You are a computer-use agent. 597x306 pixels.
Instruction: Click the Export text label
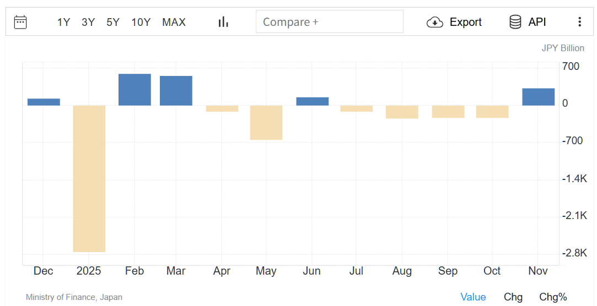465,22
